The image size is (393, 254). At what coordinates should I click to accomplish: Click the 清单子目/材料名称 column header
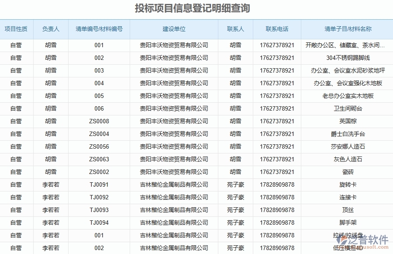point(348,29)
